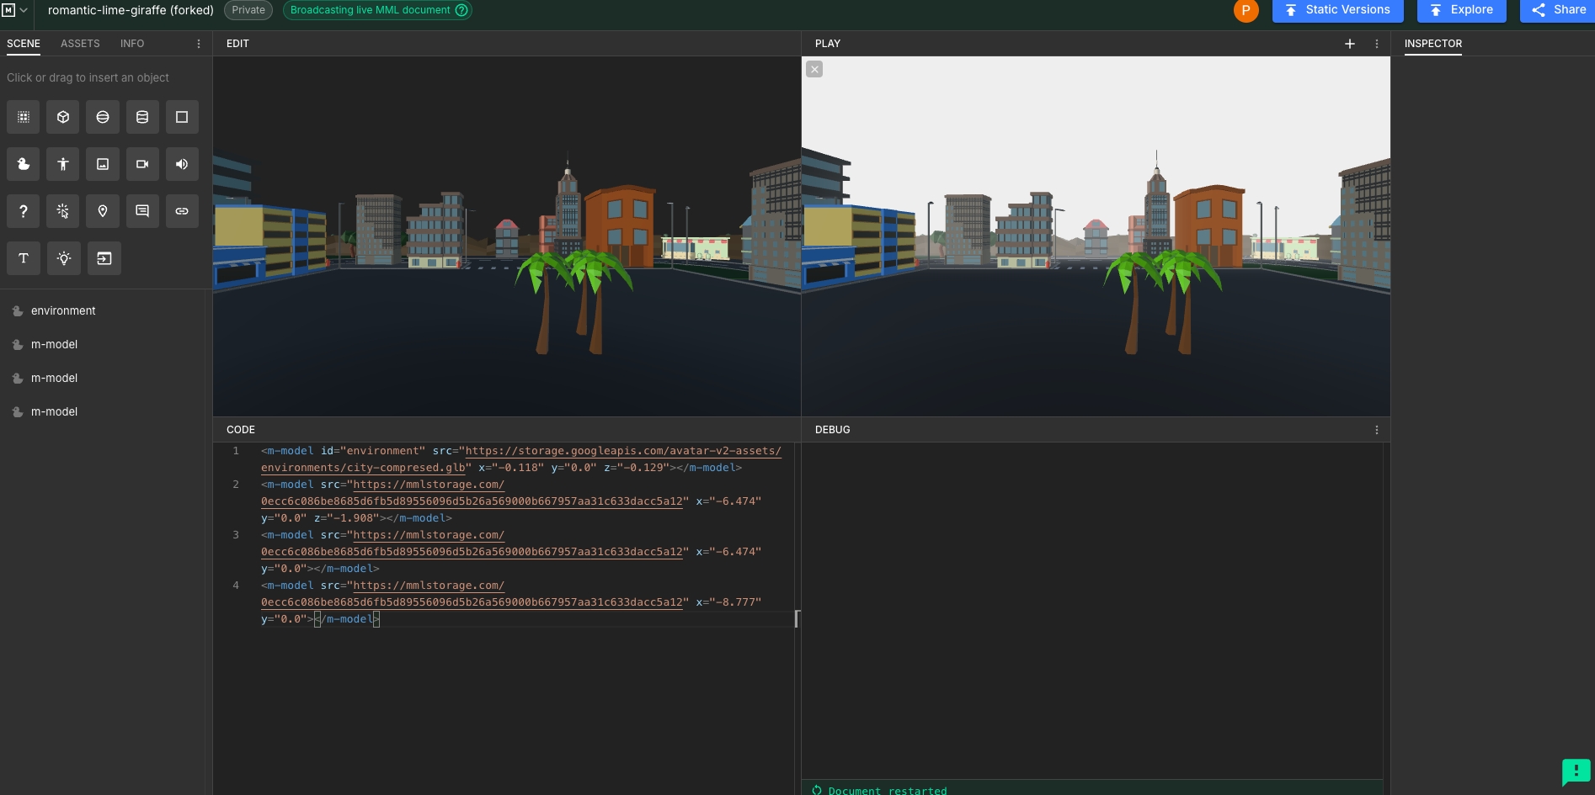1595x795 pixels.
Task: Open the app logo dropdown menu
Action: point(15,10)
